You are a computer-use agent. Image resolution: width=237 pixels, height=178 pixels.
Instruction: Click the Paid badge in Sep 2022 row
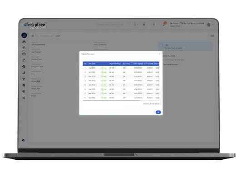pos(104,68)
